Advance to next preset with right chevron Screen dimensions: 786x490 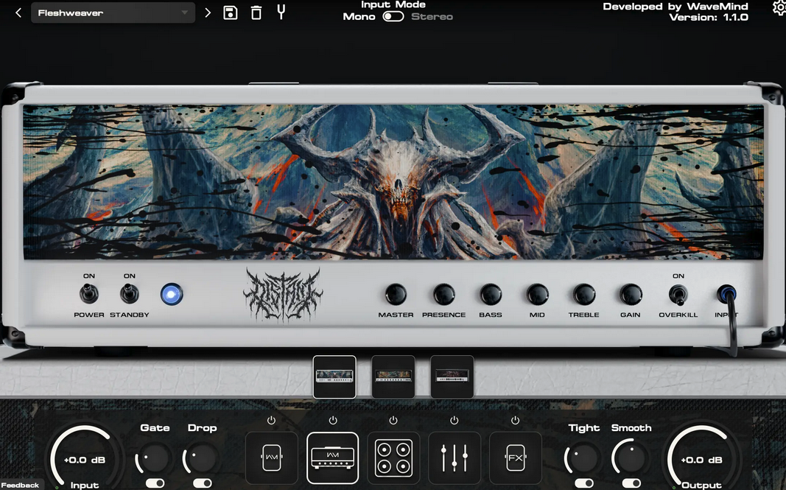208,13
